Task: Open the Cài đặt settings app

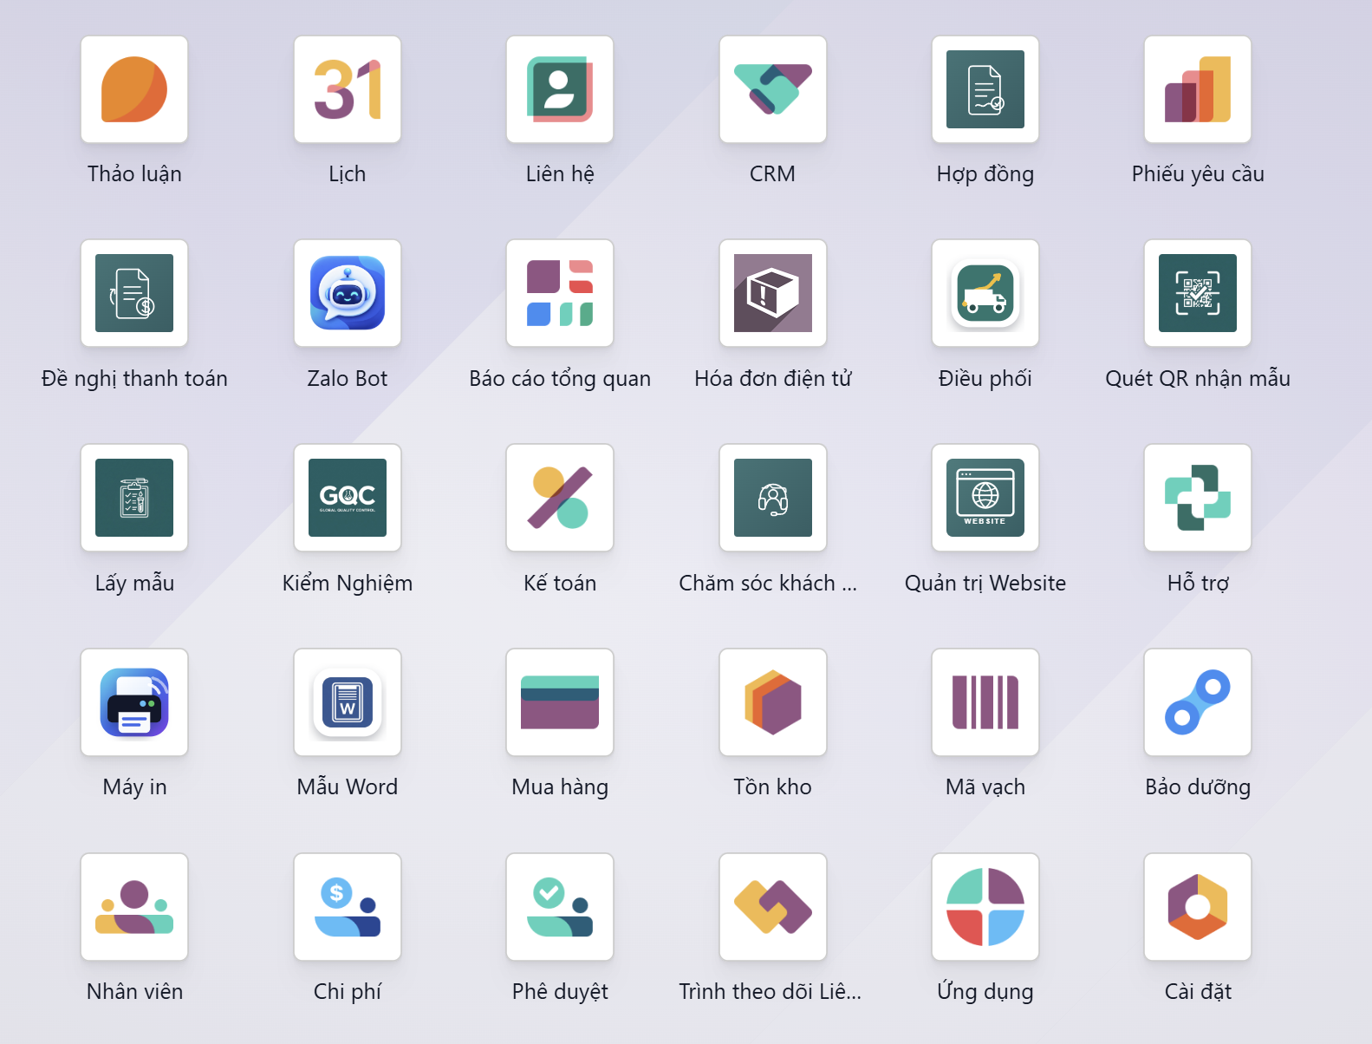Action: point(1198,907)
